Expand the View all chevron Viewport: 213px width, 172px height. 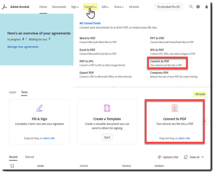[203, 157]
